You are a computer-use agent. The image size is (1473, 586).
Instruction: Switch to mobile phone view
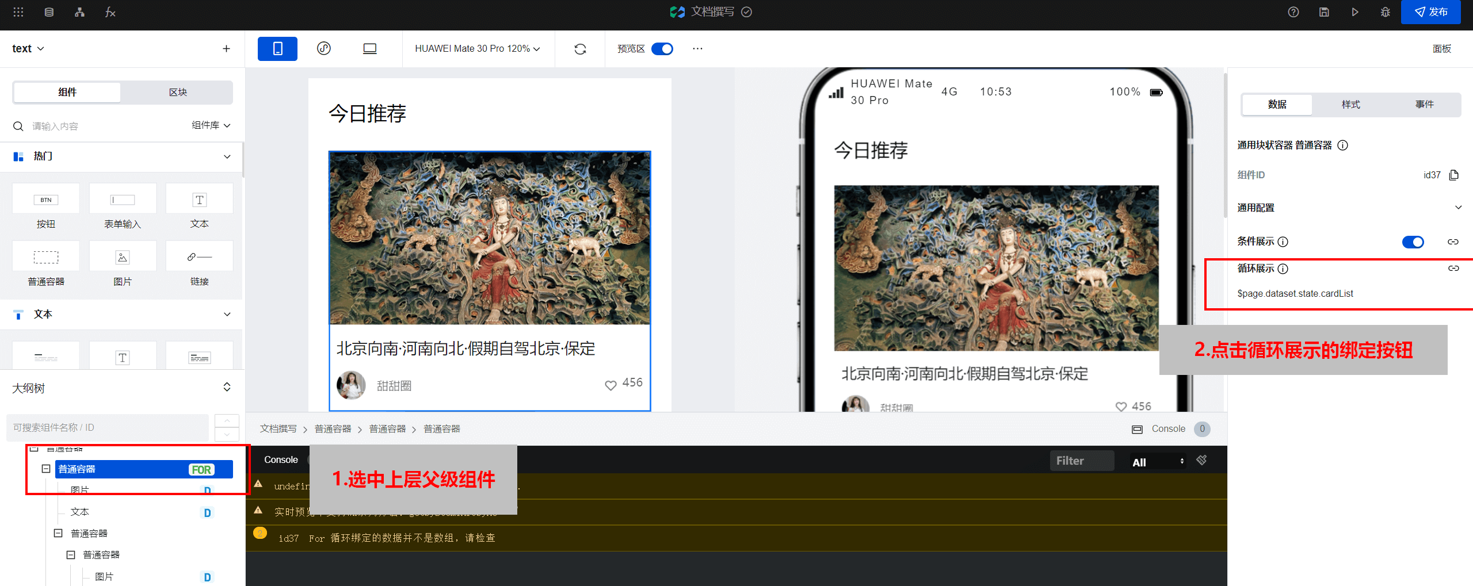click(x=277, y=49)
